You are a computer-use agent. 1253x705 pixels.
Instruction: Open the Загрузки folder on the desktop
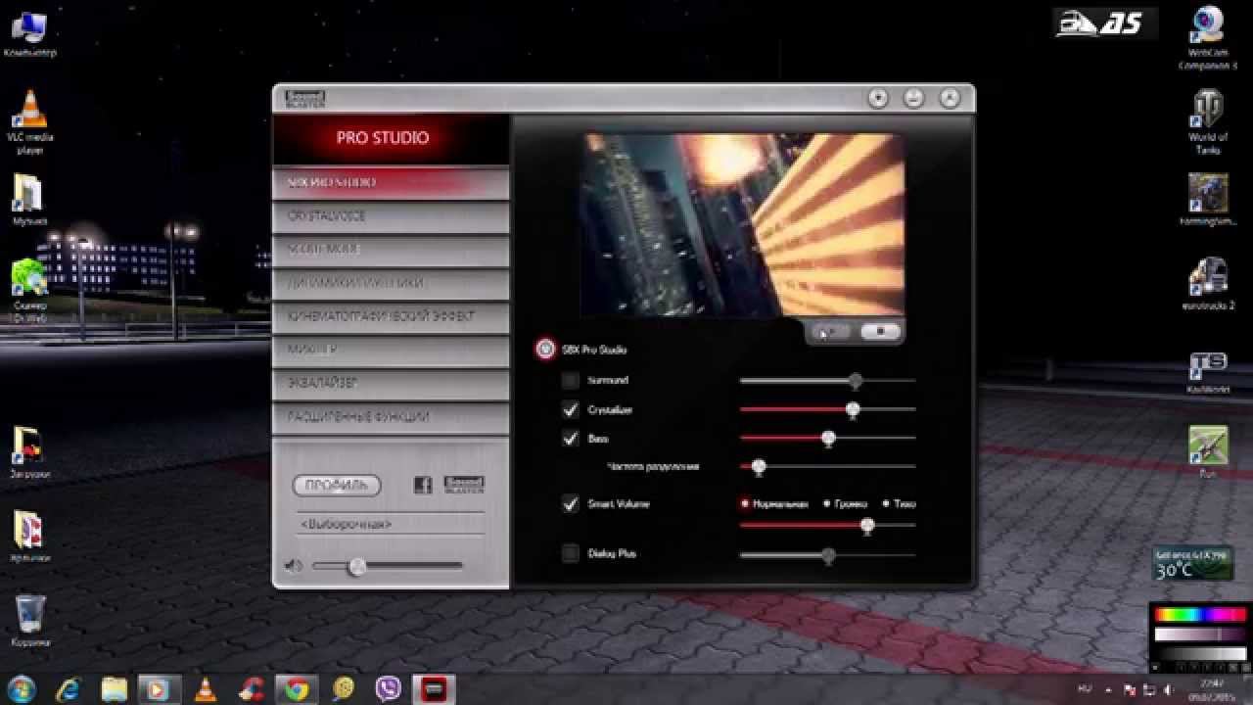(x=29, y=452)
